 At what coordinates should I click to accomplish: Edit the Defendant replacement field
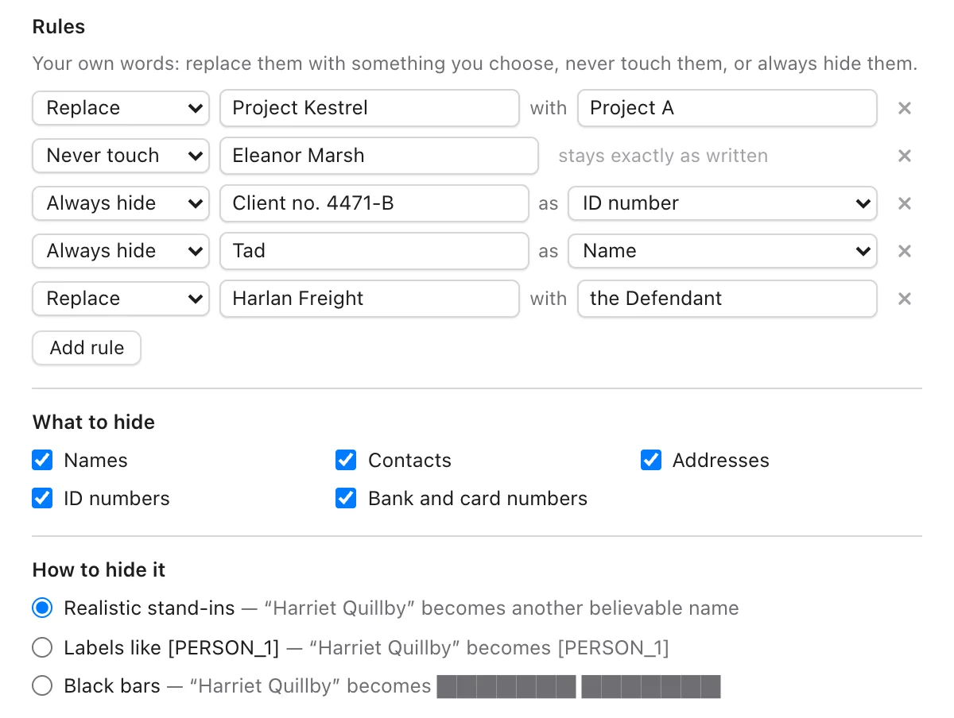(x=727, y=299)
